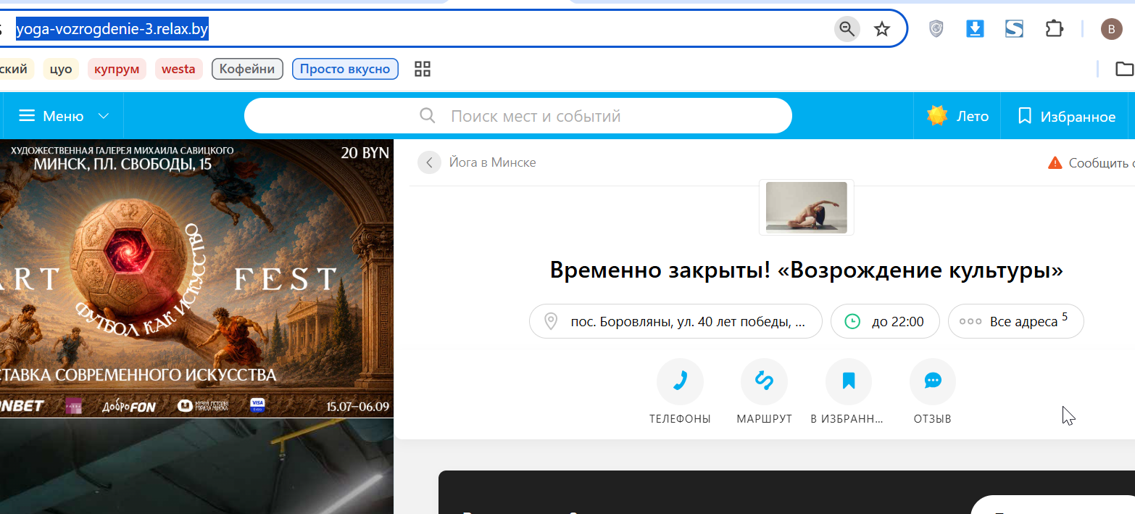Click the green clock icon
This screenshot has height=514, width=1135.
coord(852,321)
